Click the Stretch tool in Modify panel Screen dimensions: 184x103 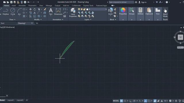[30, 16]
